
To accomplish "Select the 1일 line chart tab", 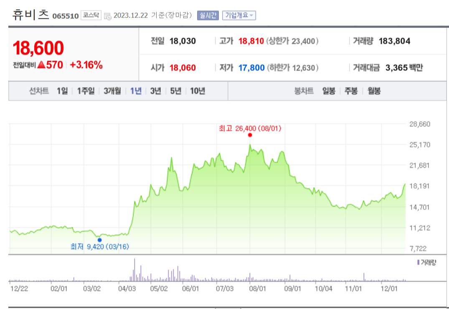I will (62, 91).
